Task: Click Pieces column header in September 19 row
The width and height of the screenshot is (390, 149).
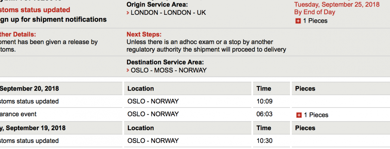Action: [x=305, y=128]
